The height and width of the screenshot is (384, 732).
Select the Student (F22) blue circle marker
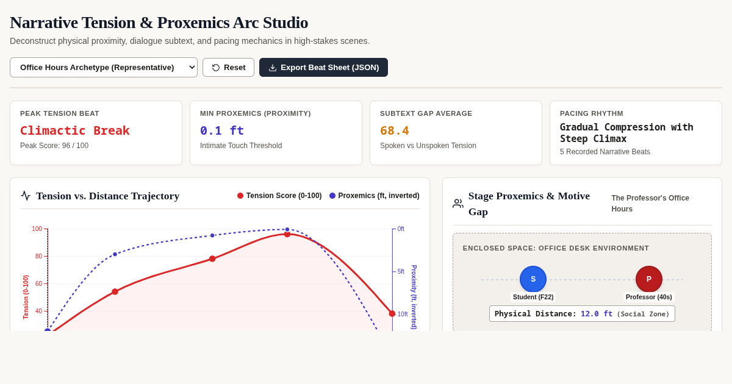(533, 279)
